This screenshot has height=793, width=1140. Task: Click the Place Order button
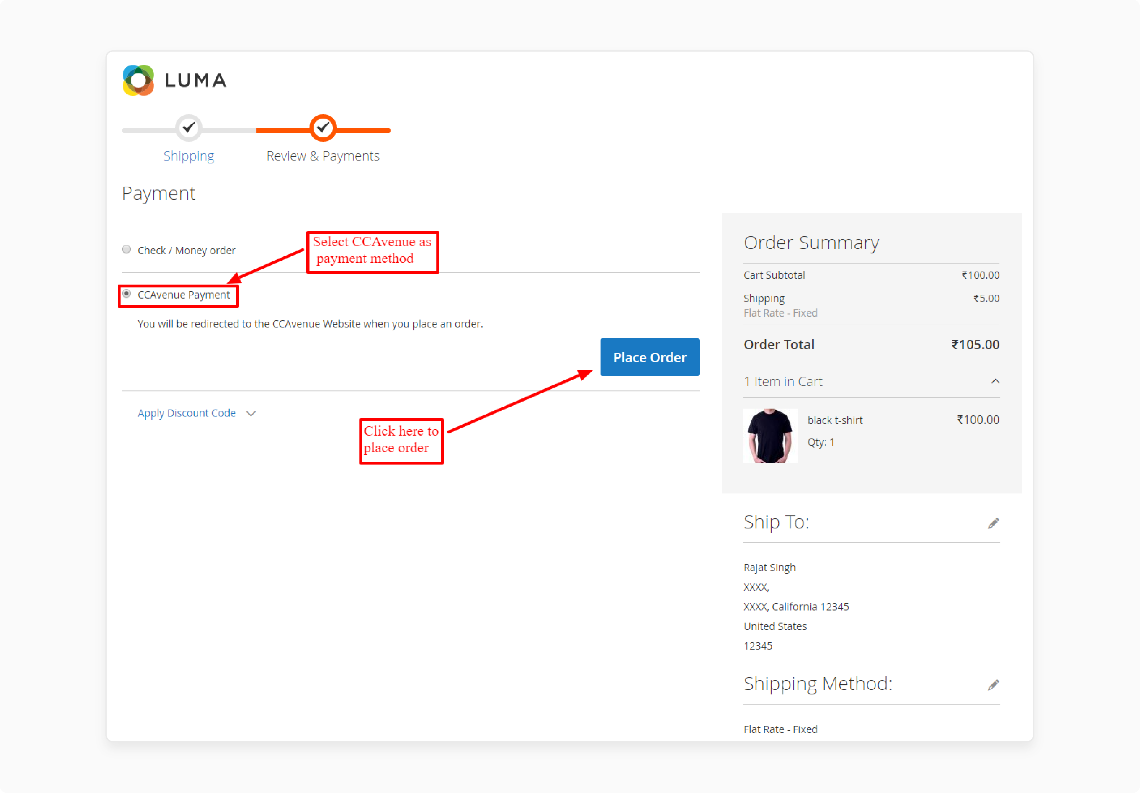[650, 357]
